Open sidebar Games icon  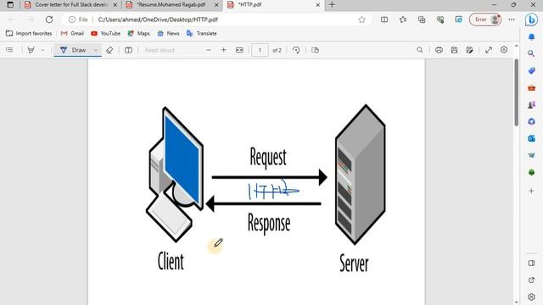tap(532, 105)
